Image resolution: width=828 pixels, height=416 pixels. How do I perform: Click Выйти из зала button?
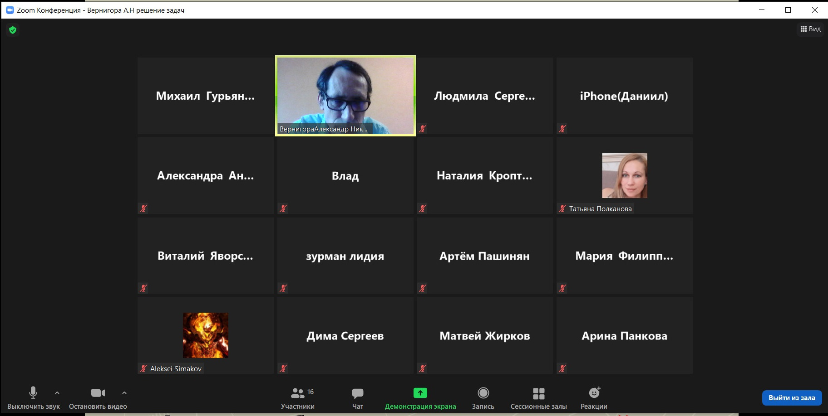click(x=792, y=398)
